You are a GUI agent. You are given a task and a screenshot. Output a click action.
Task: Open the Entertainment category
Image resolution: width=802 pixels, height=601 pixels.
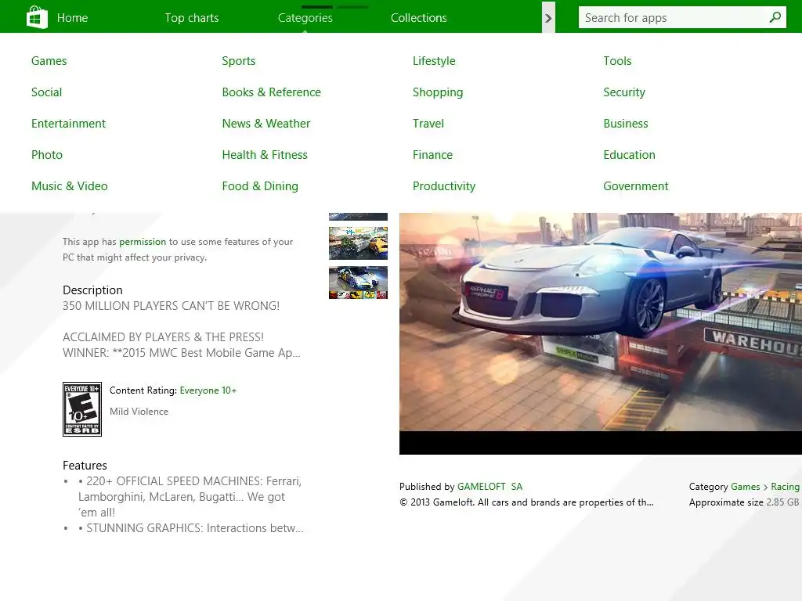click(x=69, y=123)
